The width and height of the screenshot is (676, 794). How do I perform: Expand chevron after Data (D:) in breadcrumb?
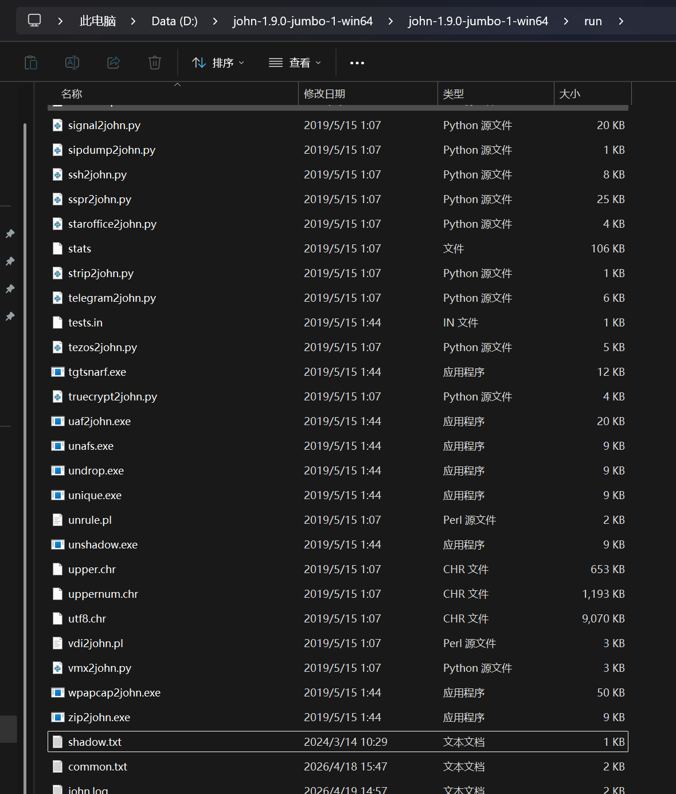click(215, 21)
